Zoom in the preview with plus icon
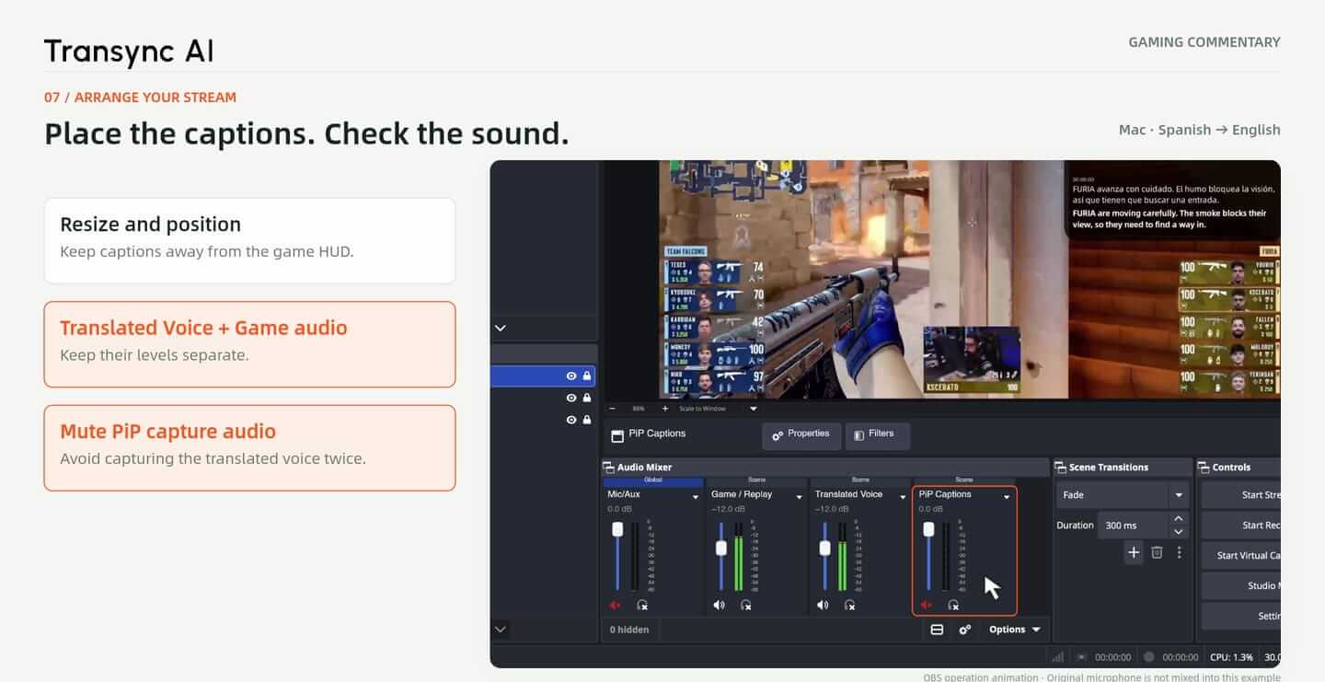 664,408
